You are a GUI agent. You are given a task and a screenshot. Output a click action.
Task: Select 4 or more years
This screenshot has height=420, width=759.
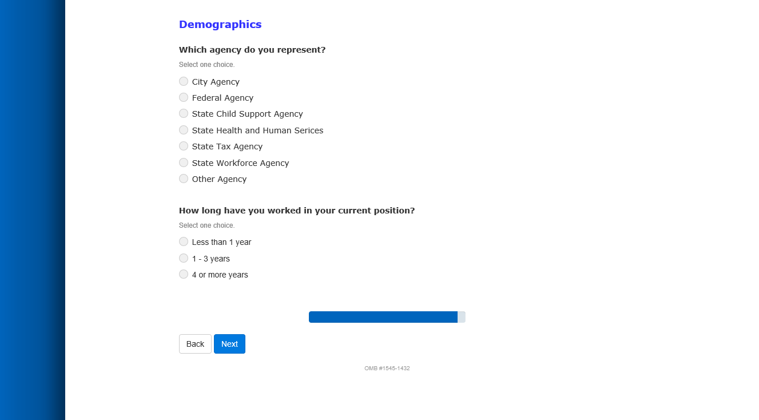[x=184, y=274]
